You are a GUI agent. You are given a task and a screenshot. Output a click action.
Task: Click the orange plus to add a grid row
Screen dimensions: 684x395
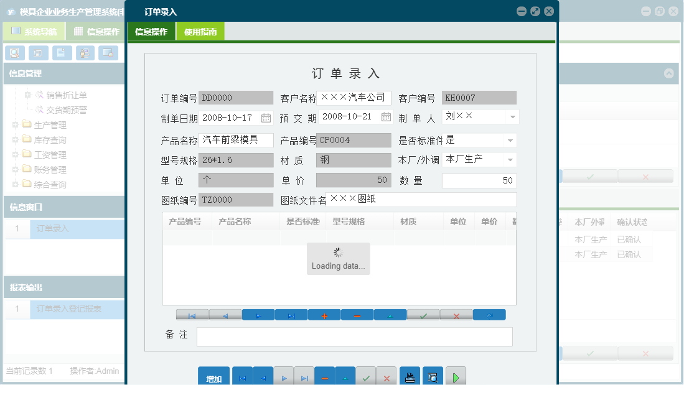[324, 315]
